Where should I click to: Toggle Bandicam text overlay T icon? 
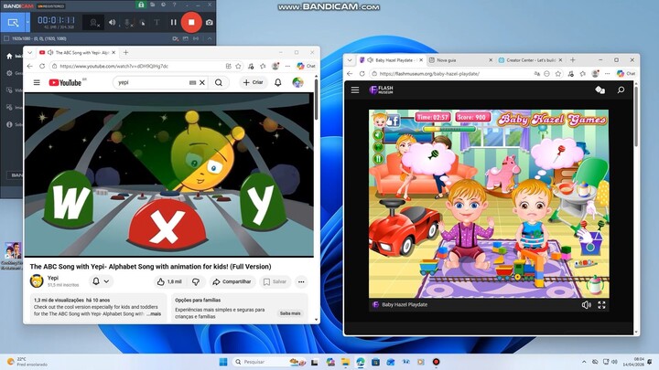coord(157,23)
